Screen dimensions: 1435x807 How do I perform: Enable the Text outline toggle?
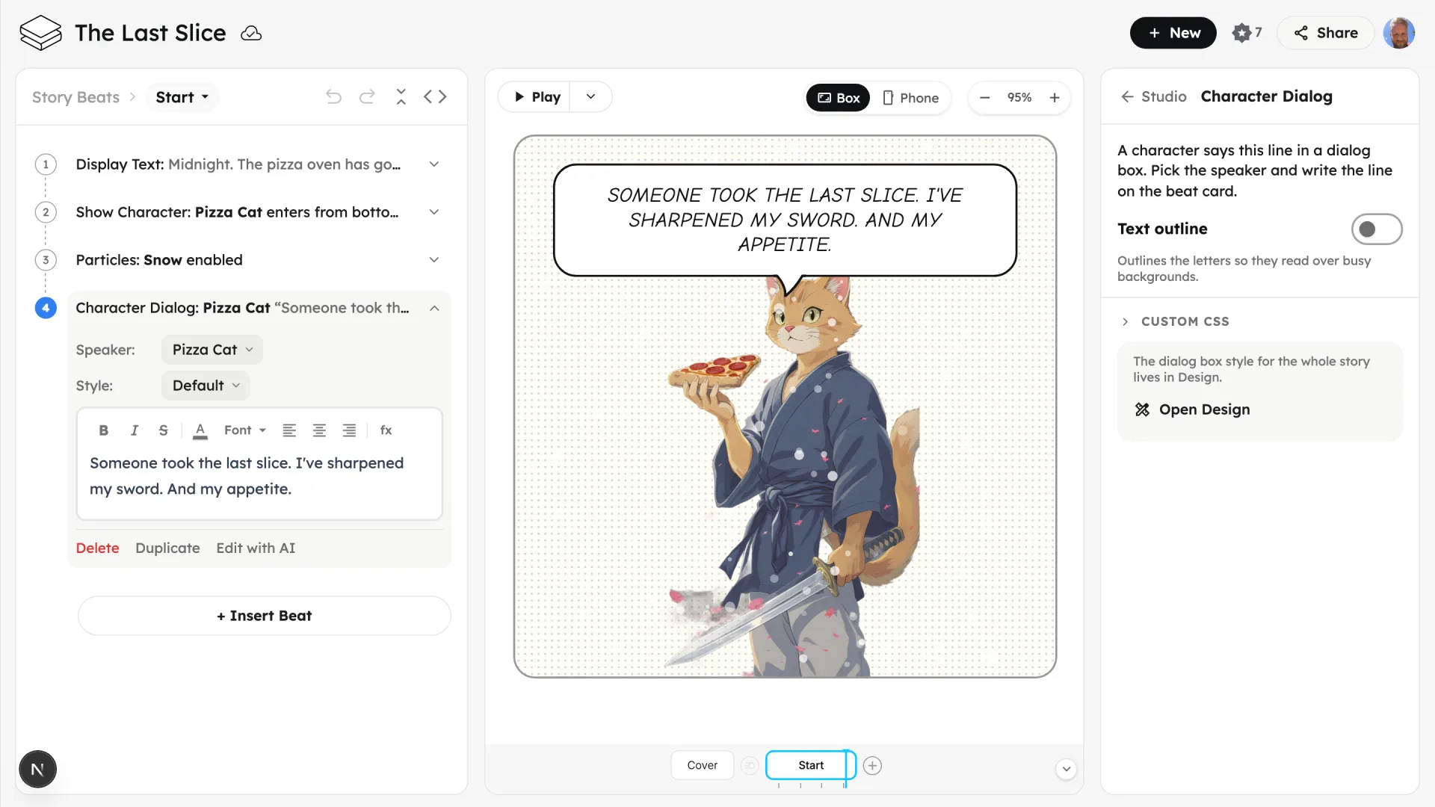pos(1376,229)
